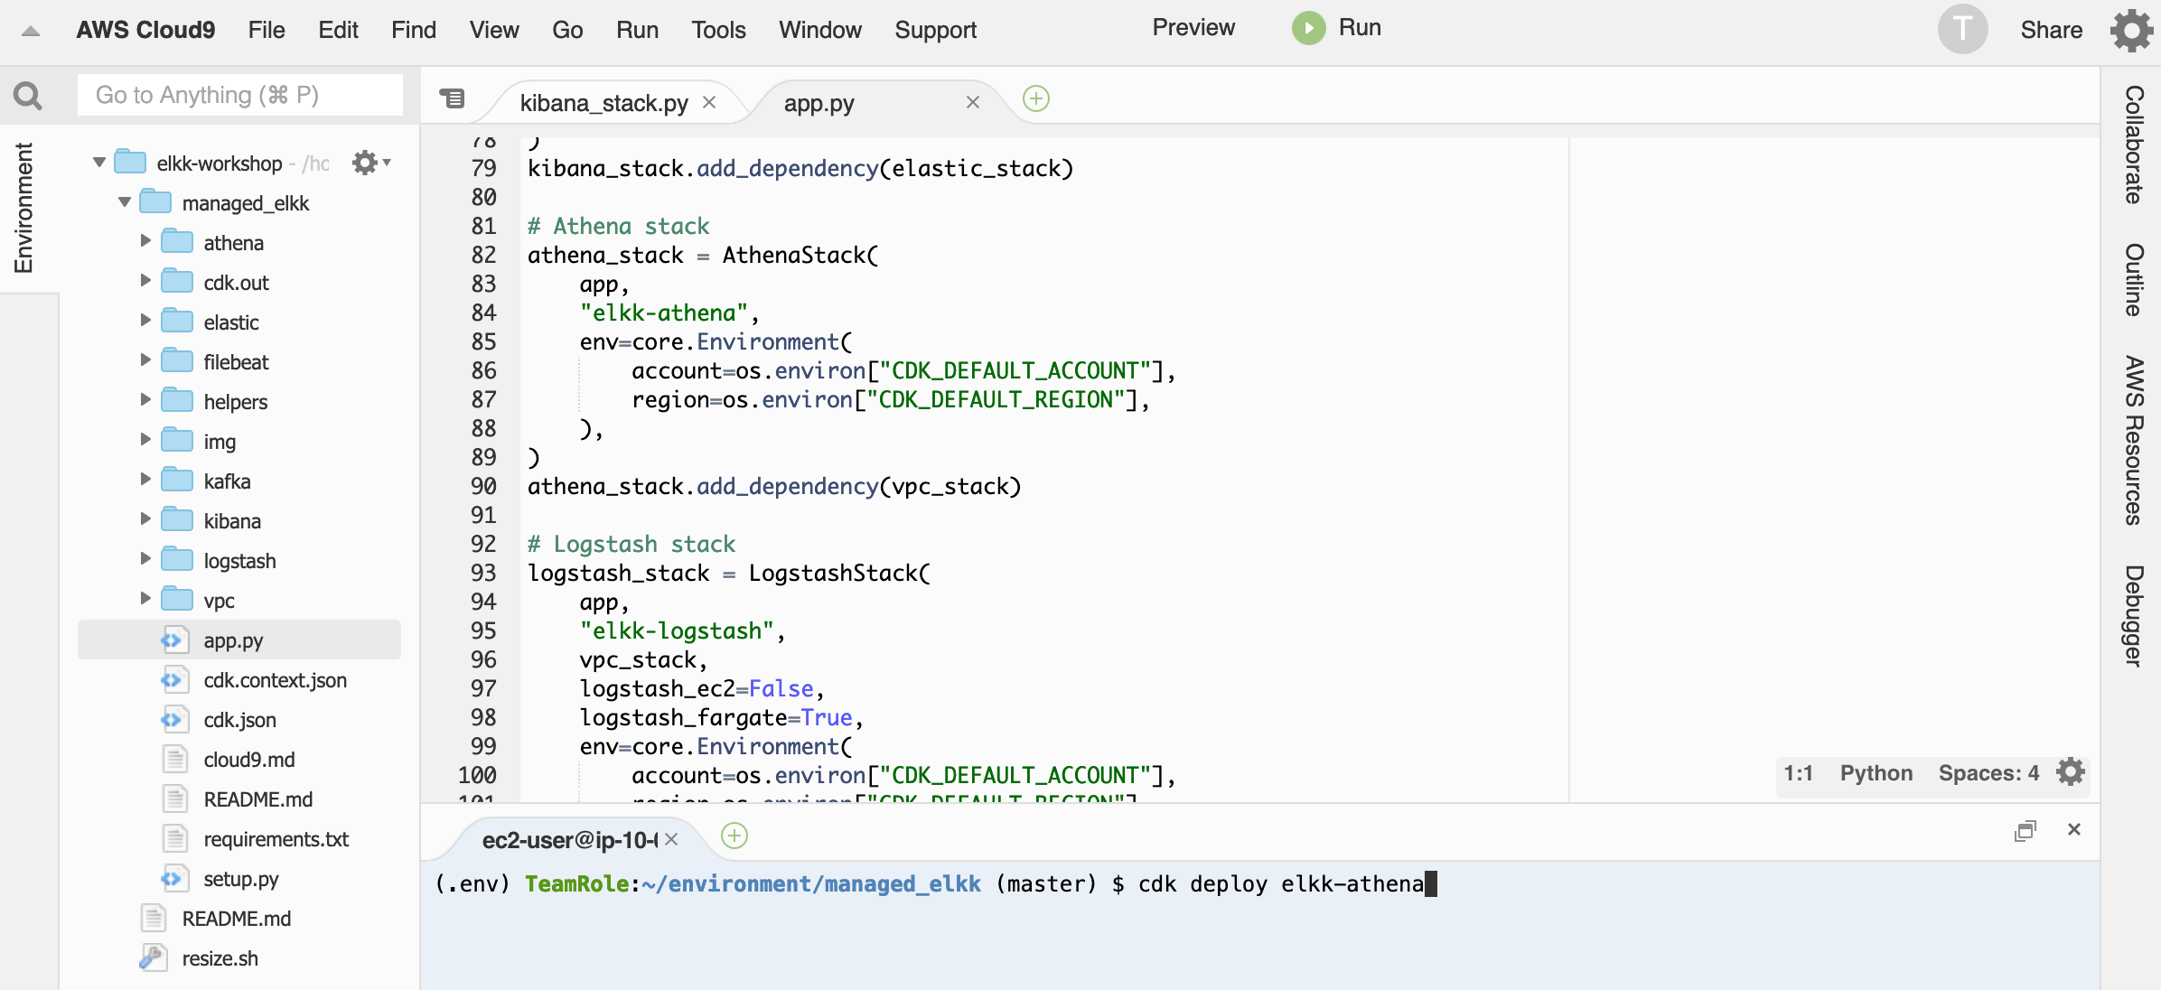
Task: Open the Edit menu
Action: point(338,30)
